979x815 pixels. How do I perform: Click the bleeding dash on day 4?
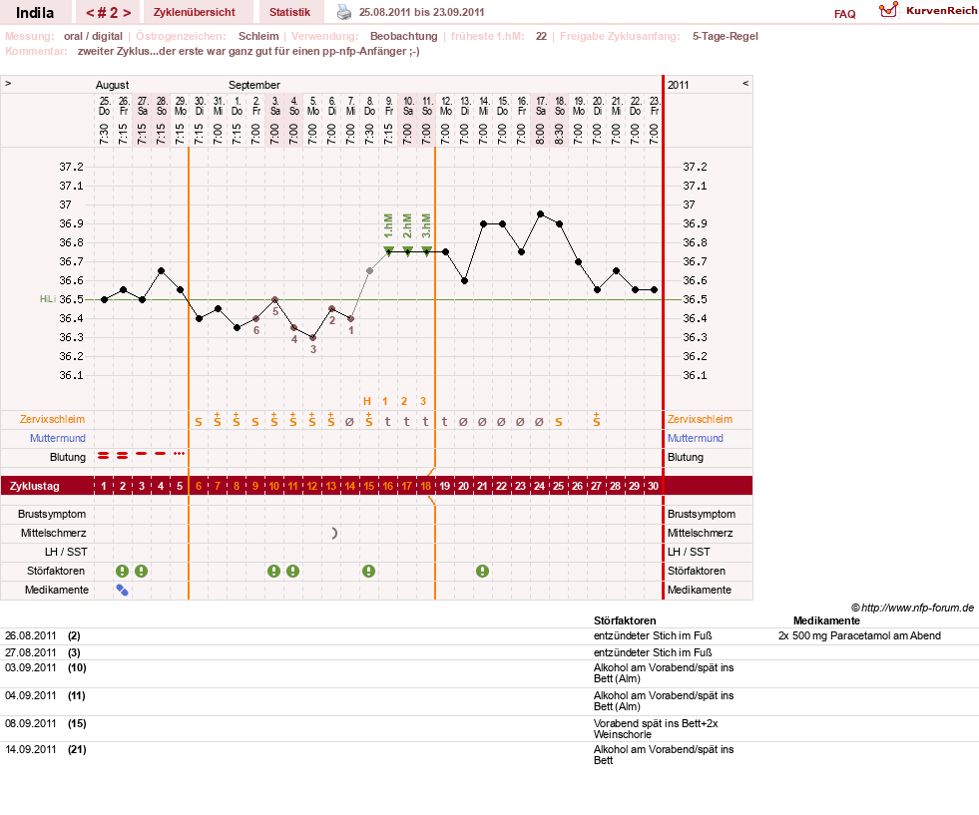point(161,454)
